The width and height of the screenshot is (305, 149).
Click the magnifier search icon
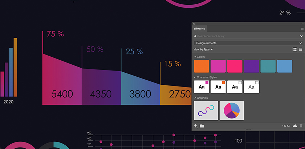195,36
